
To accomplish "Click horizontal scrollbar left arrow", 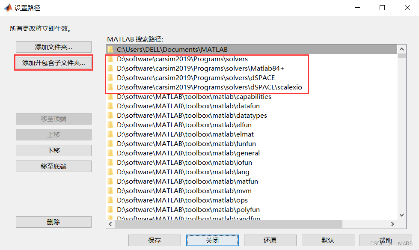I will pos(110,224).
